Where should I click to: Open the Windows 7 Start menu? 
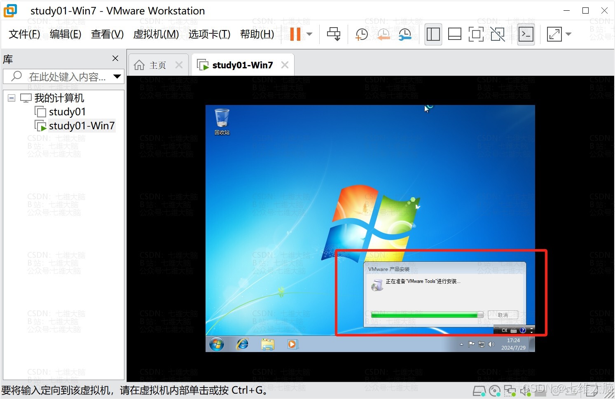click(x=217, y=344)
